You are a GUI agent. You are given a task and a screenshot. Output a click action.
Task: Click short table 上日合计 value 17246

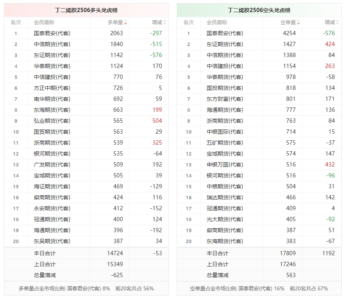point(288,264)
